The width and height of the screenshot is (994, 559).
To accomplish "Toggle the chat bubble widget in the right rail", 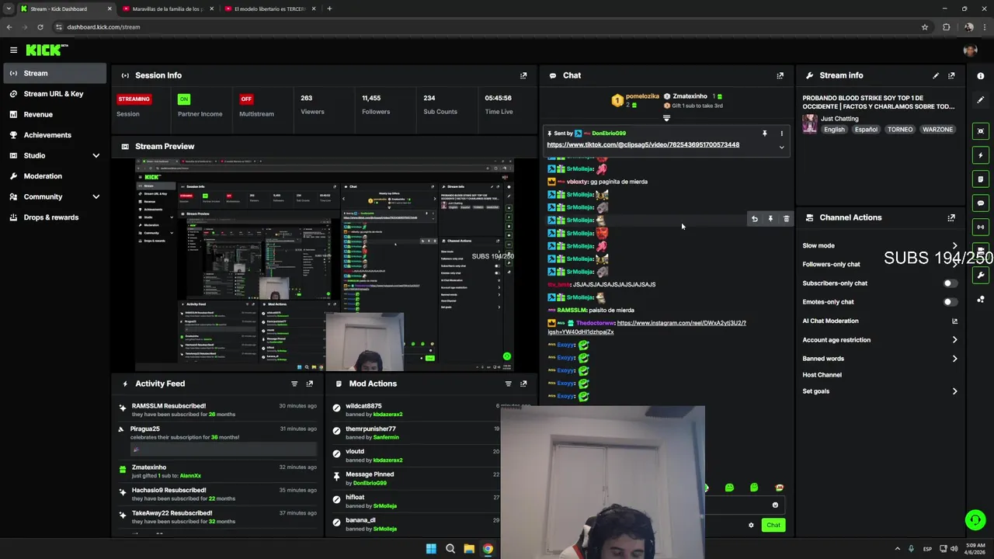I will click(981, 203).
